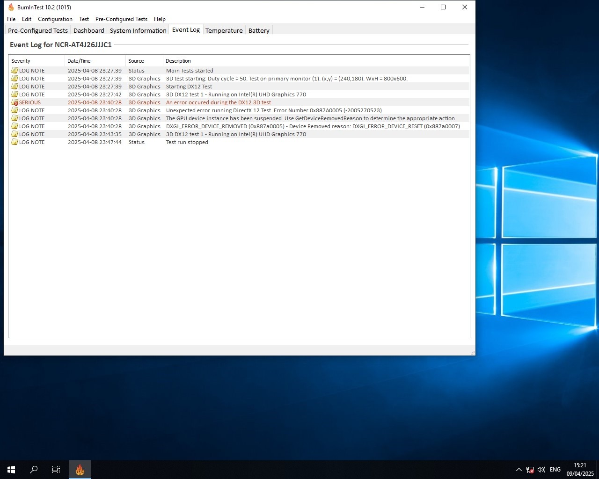Click the SERIOUS severity label
Screen dimensions: 599x479
pyautogui.click(x=30, y=102)
